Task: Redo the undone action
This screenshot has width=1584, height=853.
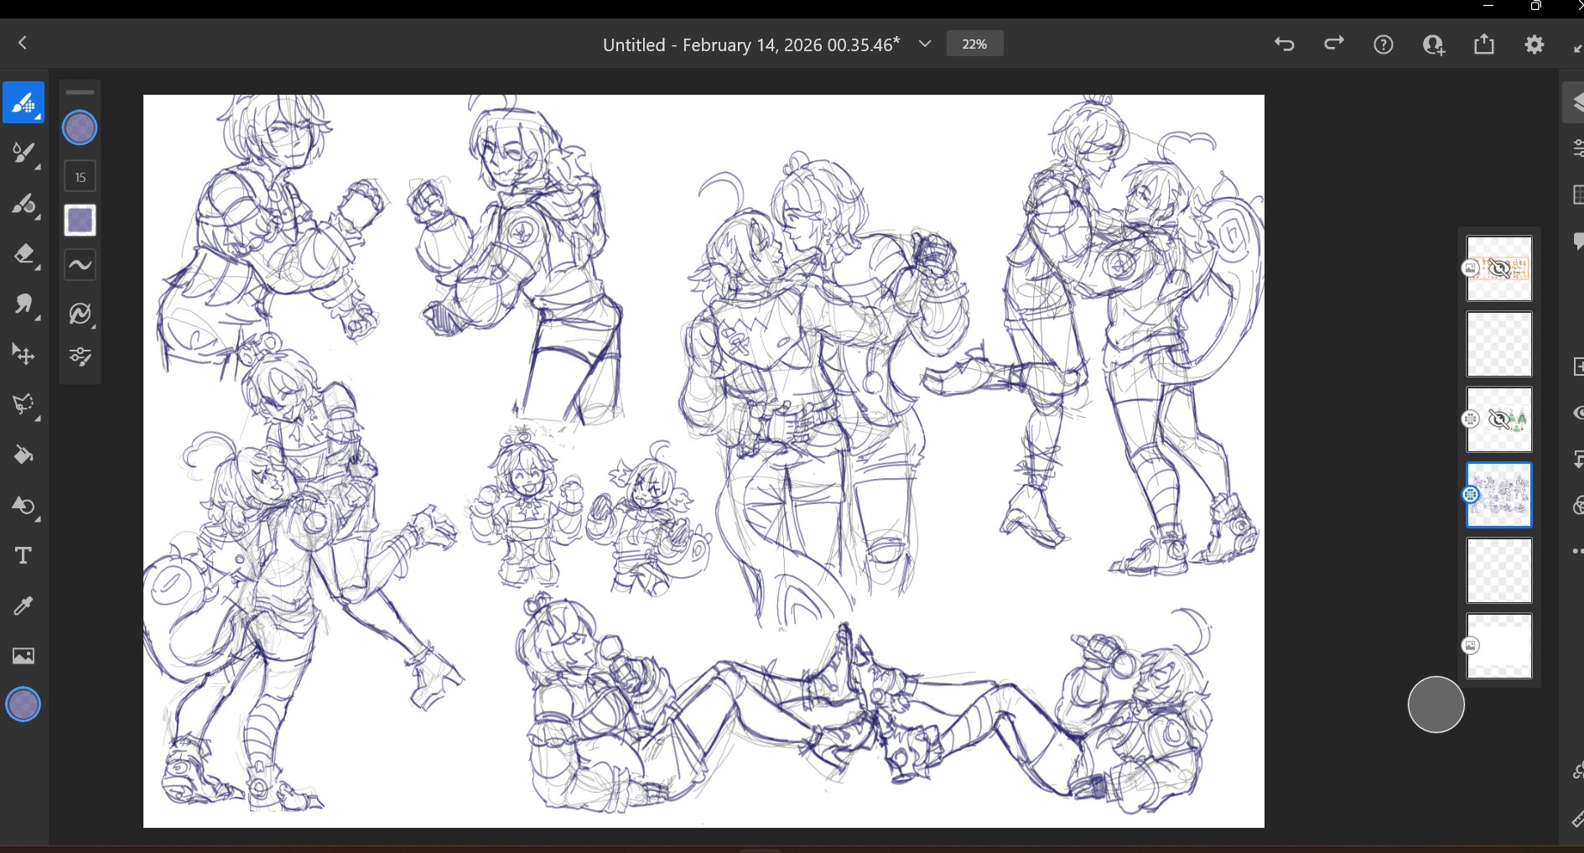Action: point(1334,44)
